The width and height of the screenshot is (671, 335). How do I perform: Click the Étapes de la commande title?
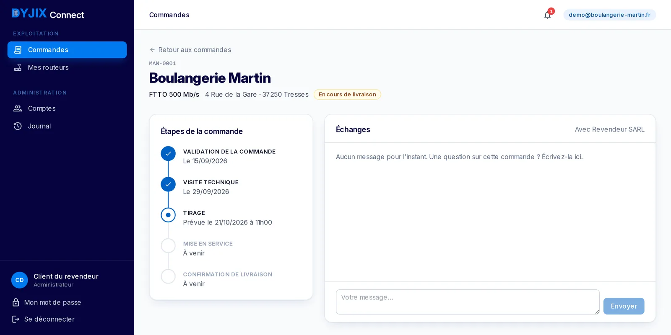pyautogui.click(x=202, y=131)
